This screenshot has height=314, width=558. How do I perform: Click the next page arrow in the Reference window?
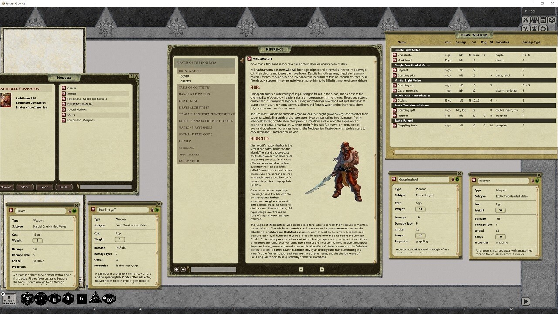[x=322, y=269]
